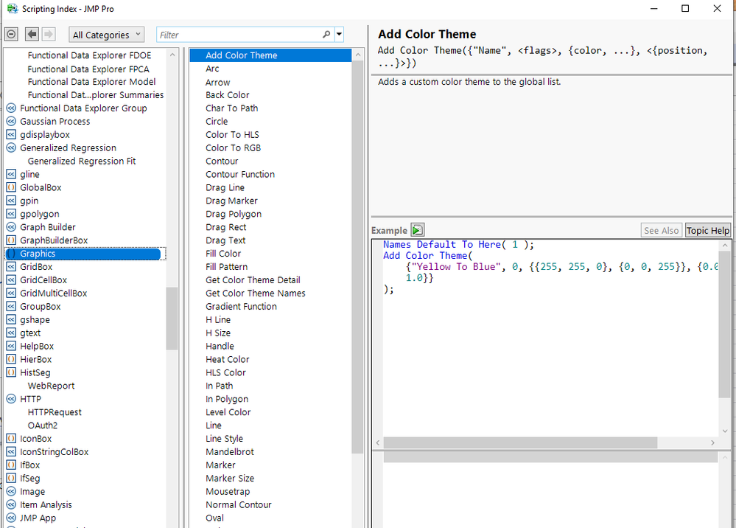
Task: Open Topic Help
Action: [708, 230]
